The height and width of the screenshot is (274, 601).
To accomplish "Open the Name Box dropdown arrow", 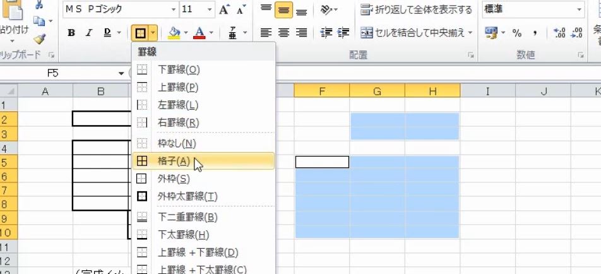I will [x=121, y=73].
